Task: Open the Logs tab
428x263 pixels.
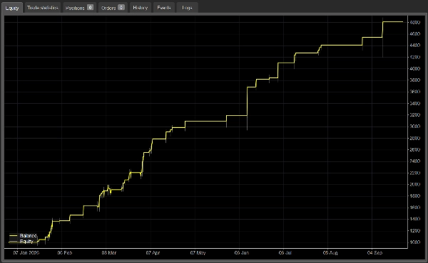Action: coord(187,8)
